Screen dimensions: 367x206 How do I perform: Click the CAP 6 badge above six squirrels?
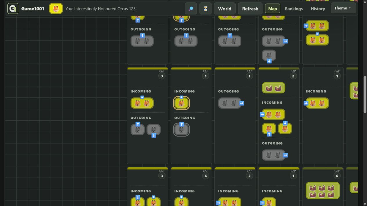point(337,176)
